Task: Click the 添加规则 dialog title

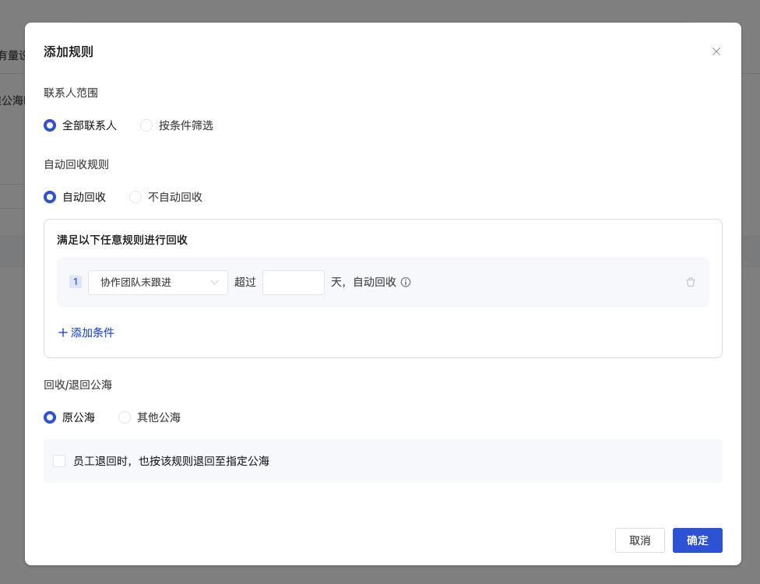Action: (x=69, y=51)
